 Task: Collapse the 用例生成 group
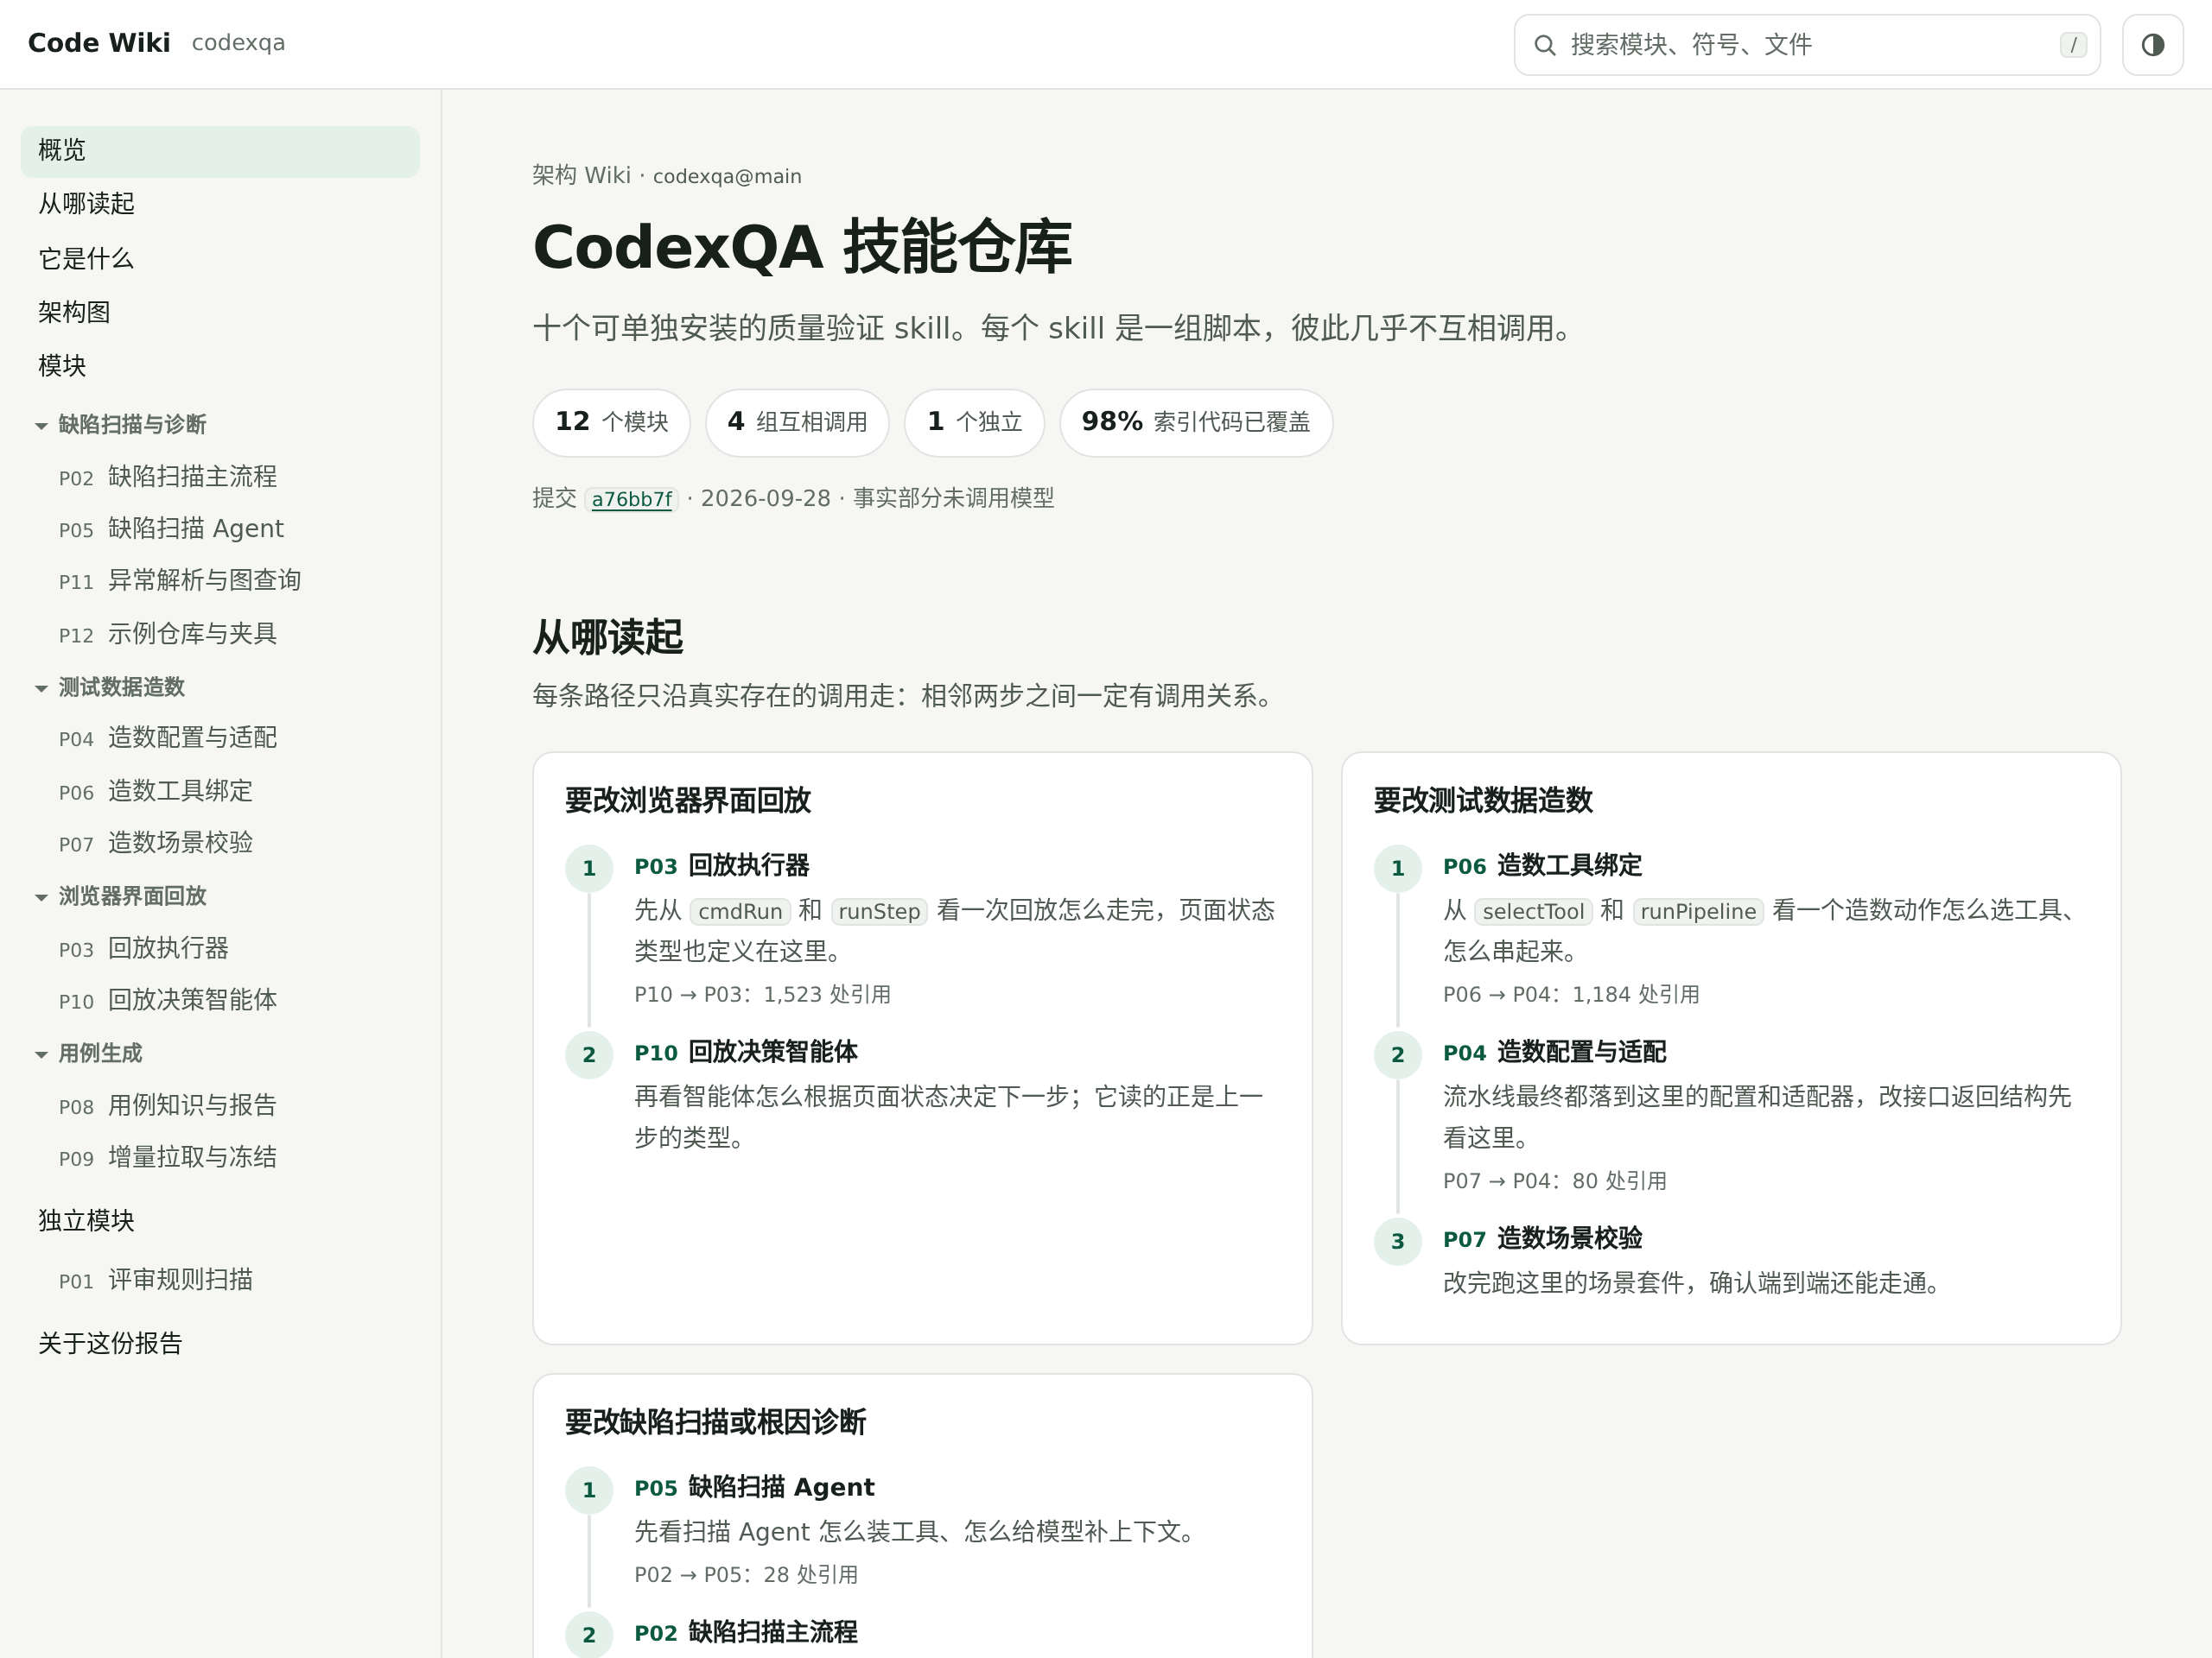[x=88, y=1054]
